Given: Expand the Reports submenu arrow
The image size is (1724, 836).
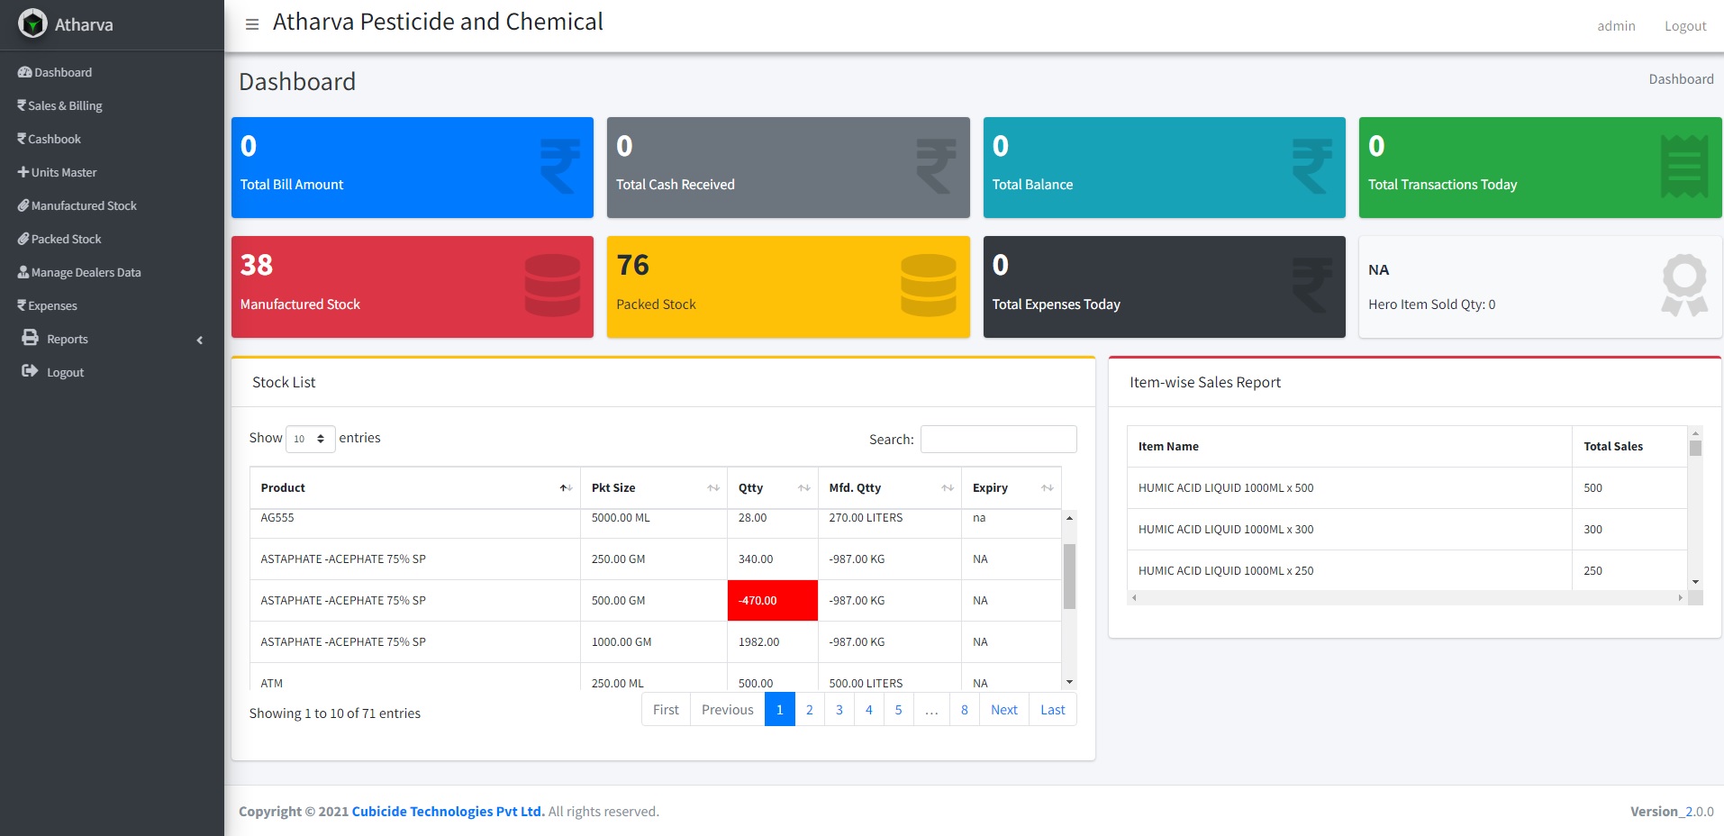Looking at the screenshot, I should point(200,340).
